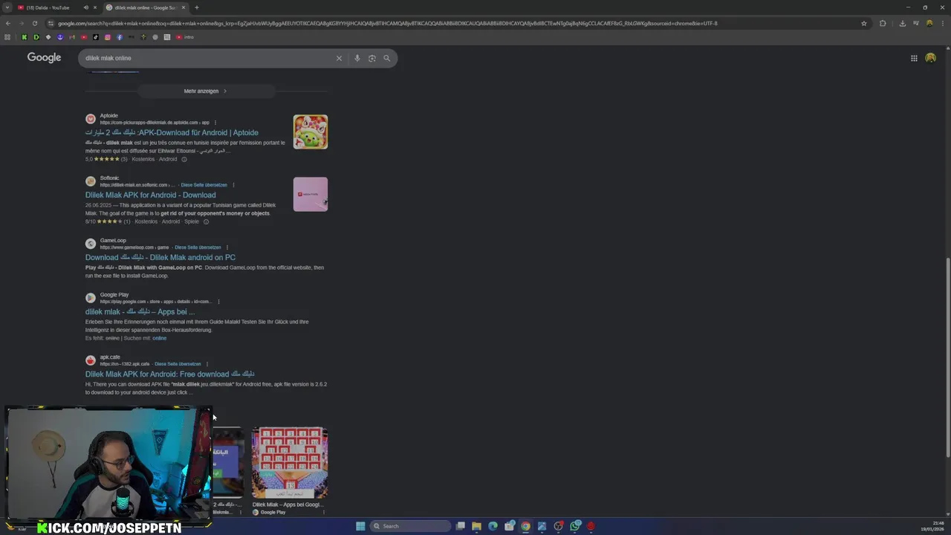The image size is (951, 535).
Task: Click the address bar URL
Action: 386,23
